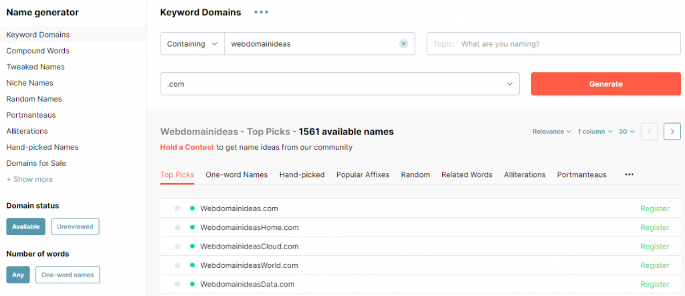Click the Hold a Contest link
The image size is (685, 296).
[187, 147]
